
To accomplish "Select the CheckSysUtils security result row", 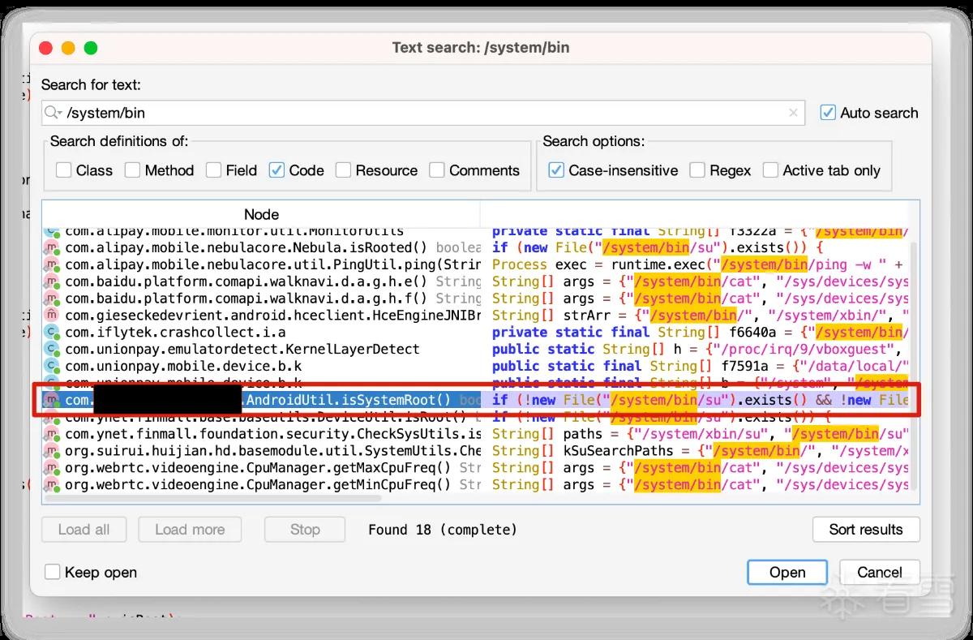I will pos(477,434).
